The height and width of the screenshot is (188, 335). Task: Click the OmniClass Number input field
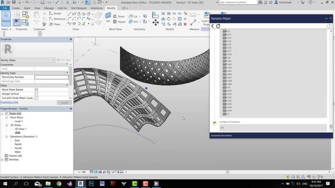(51, 77)
